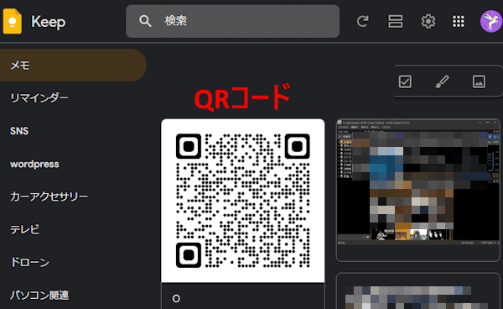Switch to list view layout

pyautogui.click(x=395, y=21)
